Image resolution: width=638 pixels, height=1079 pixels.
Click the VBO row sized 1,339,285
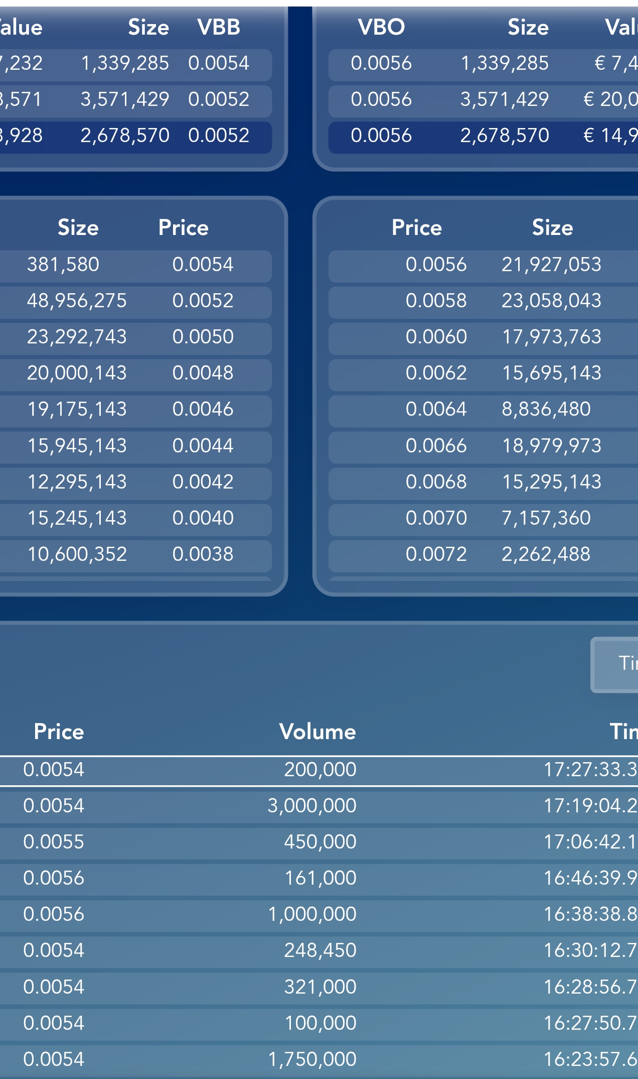coord(483,64)
